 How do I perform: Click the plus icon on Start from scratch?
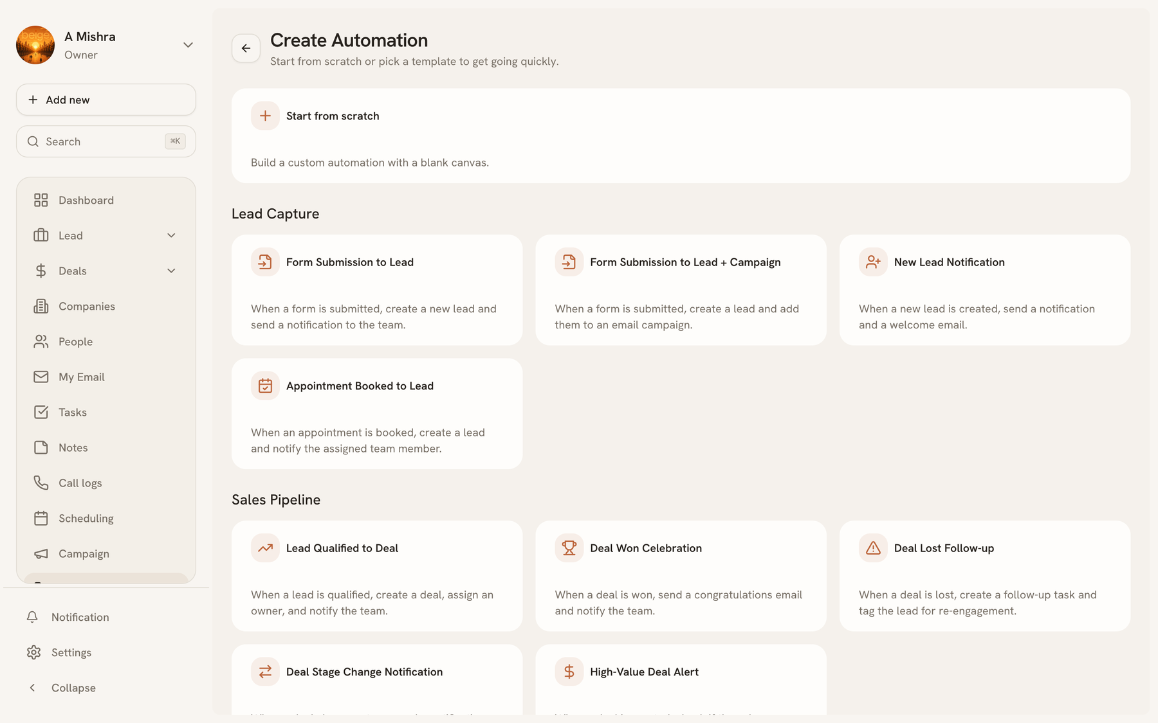[265, 116]
